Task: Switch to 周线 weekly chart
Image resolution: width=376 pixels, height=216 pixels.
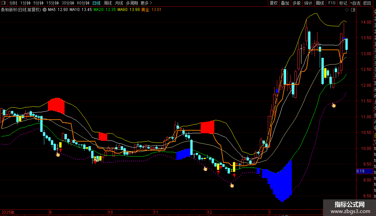Action: tap(108, 3)
